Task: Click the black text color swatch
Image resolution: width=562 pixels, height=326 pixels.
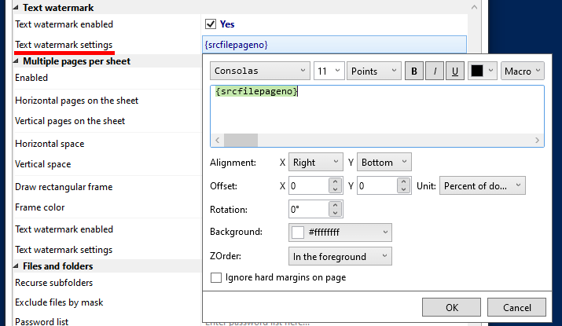Action: (476, 71)
